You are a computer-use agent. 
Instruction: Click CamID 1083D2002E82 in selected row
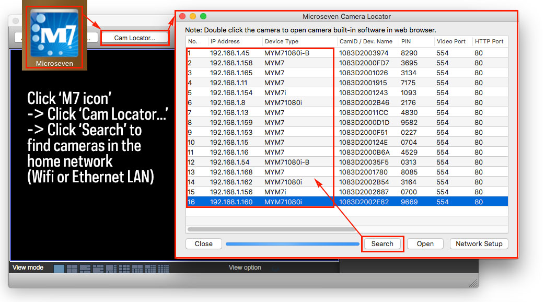(364, 202)
